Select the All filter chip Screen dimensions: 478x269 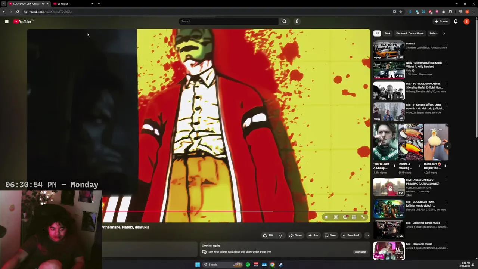pyautogui.click(x=377, y=33)
